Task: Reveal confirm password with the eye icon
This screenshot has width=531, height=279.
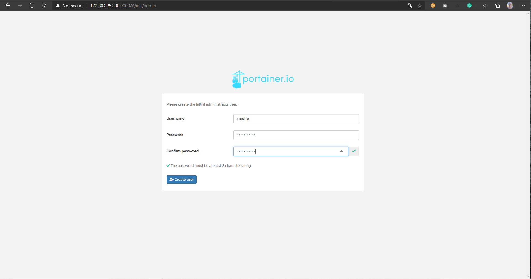Action: [x=341, y=151]
